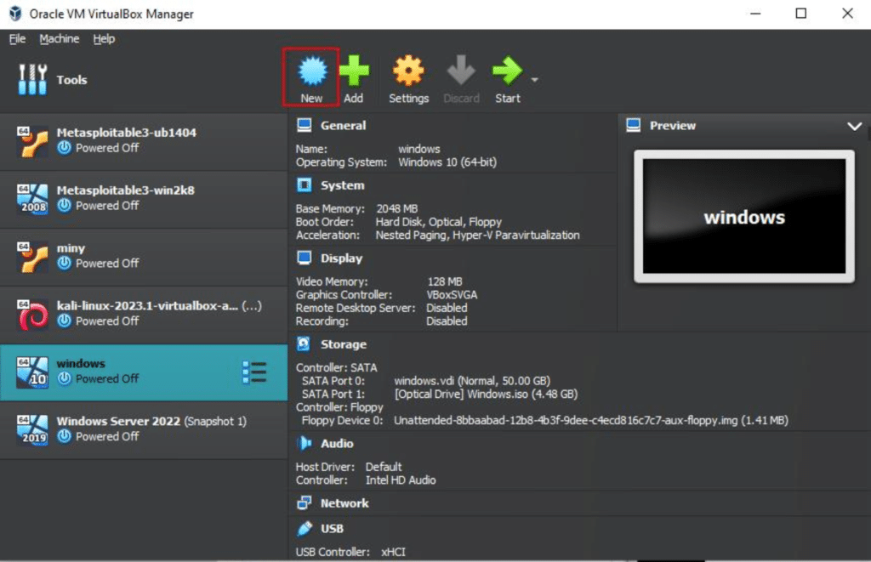871x562 pixels.
Task: Click Powered Off status under miny
Action: [x=107, y=264]
